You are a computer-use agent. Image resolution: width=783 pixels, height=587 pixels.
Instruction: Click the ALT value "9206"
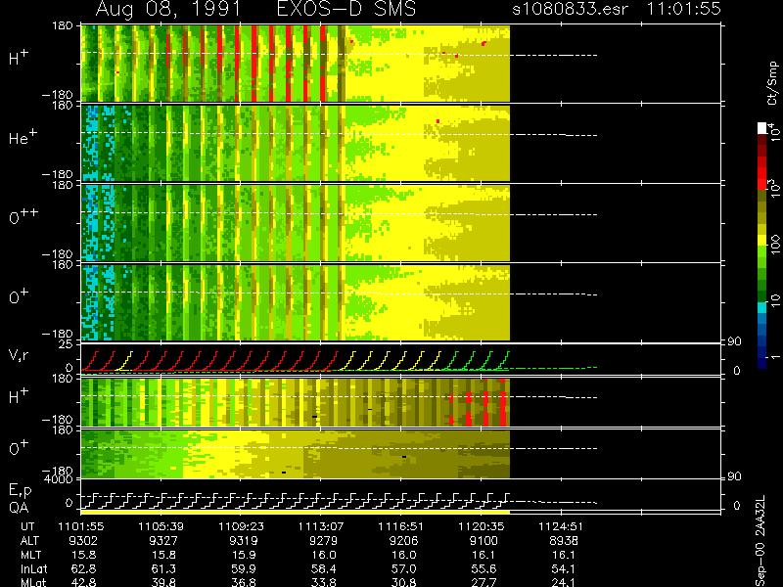click(403, 541)
